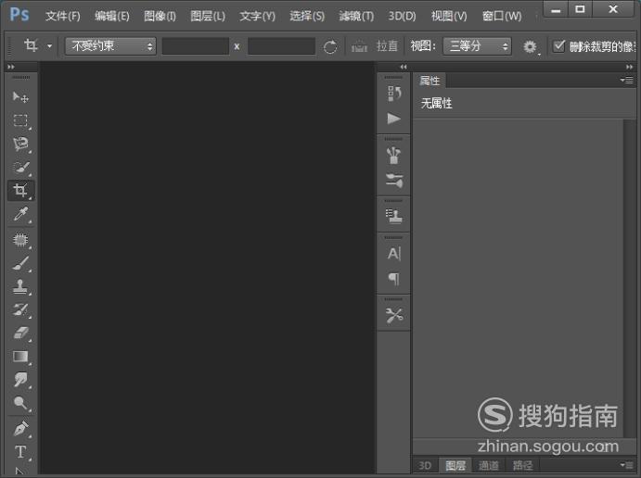The width and height of the screenshot is (641, 478).
Task: Select the Eyedropper tool
Action: tap(20, 214)
